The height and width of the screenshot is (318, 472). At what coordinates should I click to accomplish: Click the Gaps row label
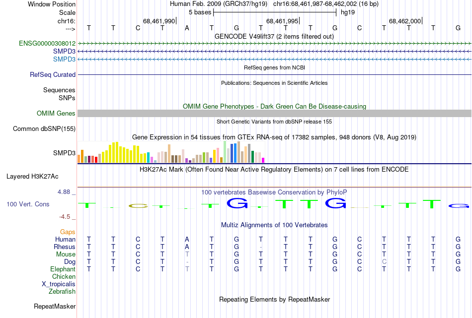pyautogui.click(x=68, y=232)
